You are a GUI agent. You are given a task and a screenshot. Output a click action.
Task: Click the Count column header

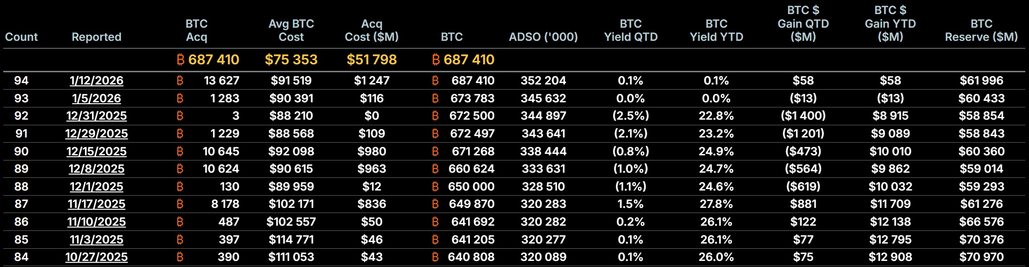[x=22, y=37]
